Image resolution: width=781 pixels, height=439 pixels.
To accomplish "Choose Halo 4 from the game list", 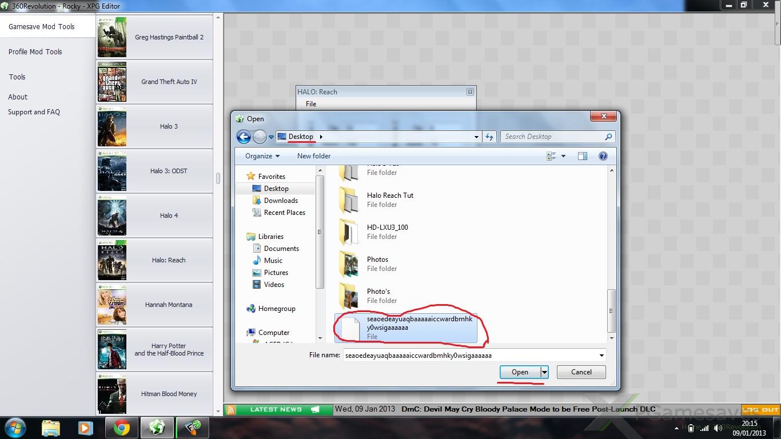I will pyautogui.click(x=169, y=215).
